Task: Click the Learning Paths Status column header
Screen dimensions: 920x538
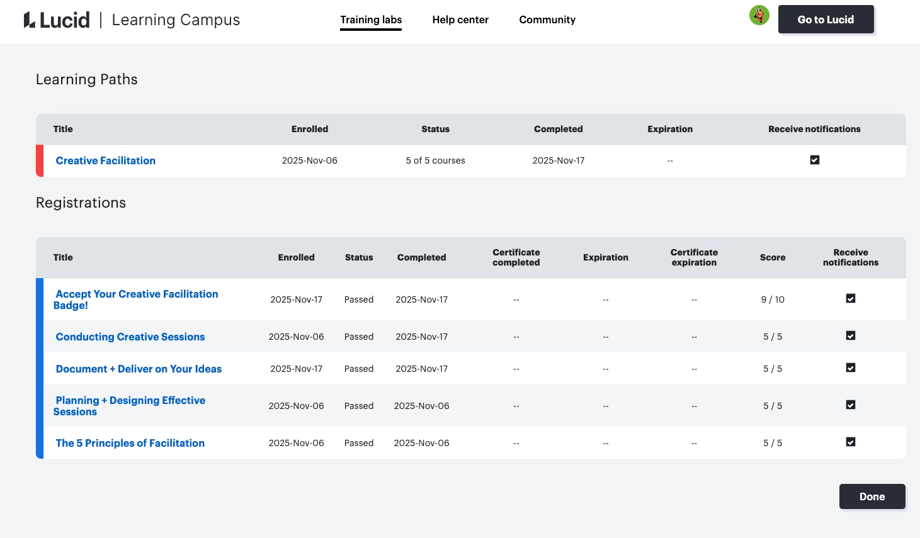Action: (x=436, y=129)
